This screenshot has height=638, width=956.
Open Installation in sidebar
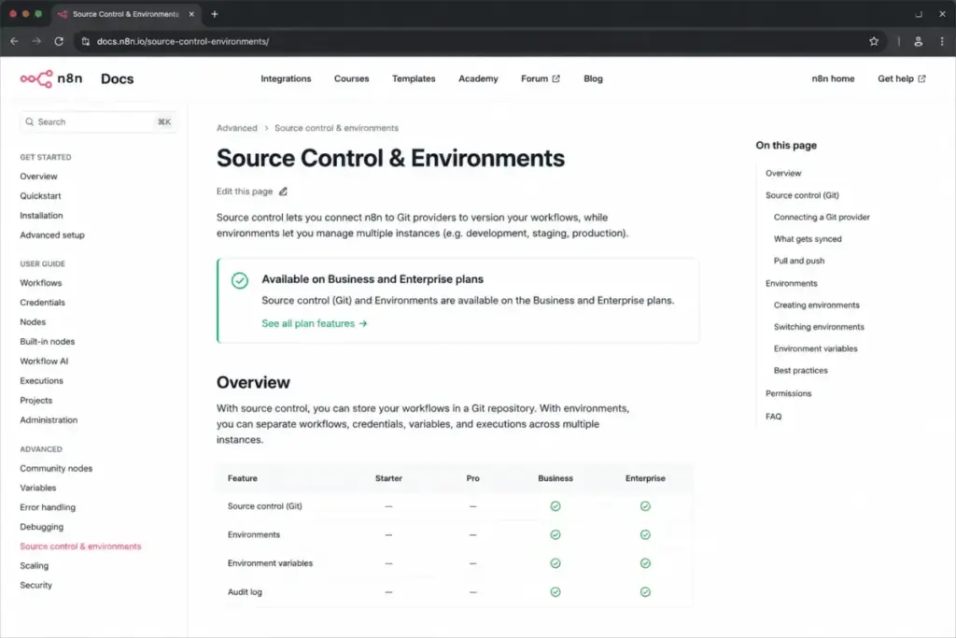[41, 215]
